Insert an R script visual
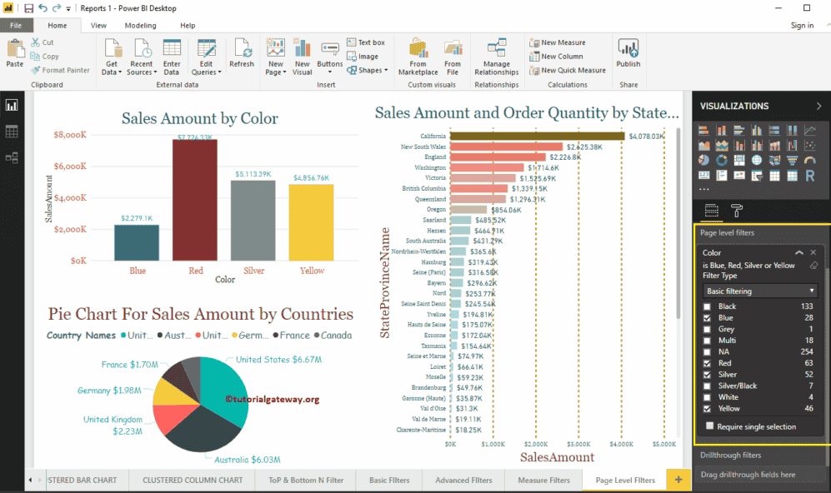 (809, 177)
